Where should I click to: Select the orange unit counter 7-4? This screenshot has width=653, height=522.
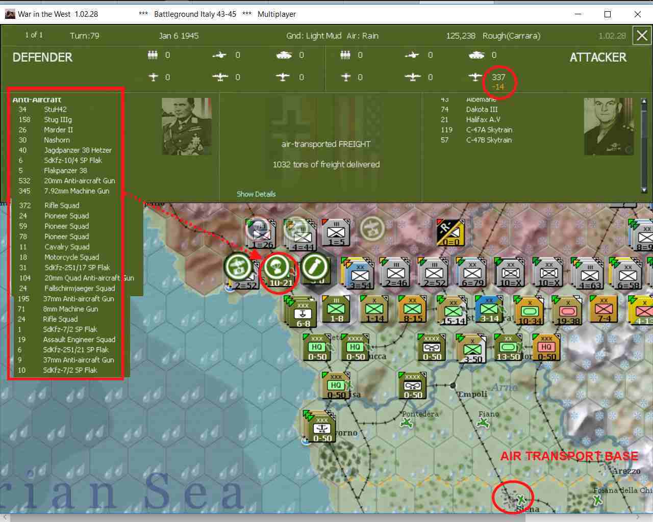pyautogui.click(x=604, y=309)
